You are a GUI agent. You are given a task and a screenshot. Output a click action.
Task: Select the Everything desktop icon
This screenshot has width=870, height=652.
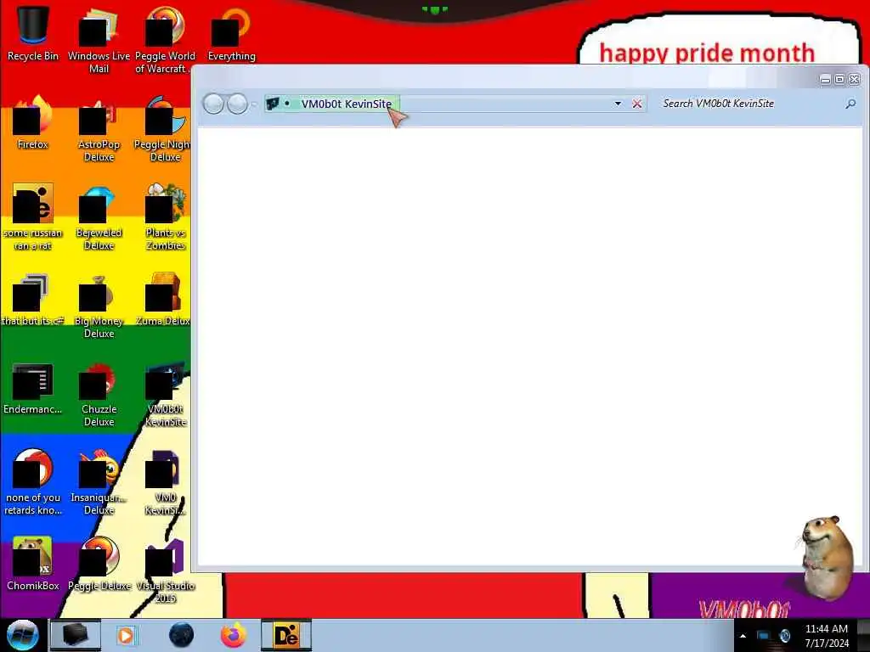[x=231, y=33]
